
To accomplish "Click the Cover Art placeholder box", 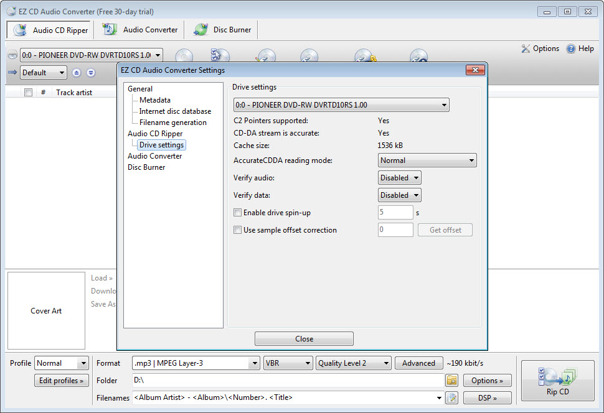I will 46,310.
